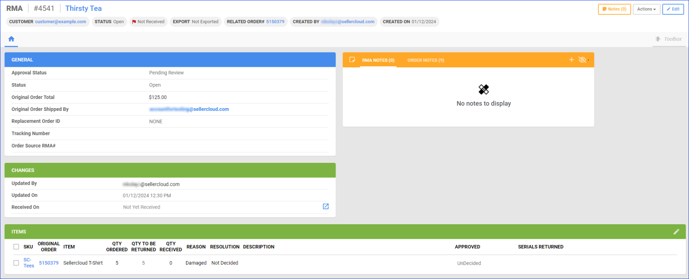
Task: Select the checkbox for the SC-Tees item row
Action: coord(16,263)
